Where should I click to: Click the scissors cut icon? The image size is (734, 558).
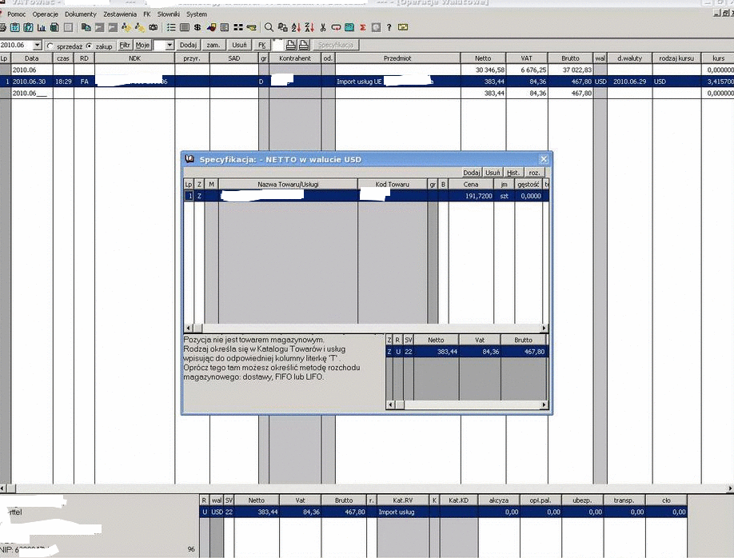[x=324, y=27]
